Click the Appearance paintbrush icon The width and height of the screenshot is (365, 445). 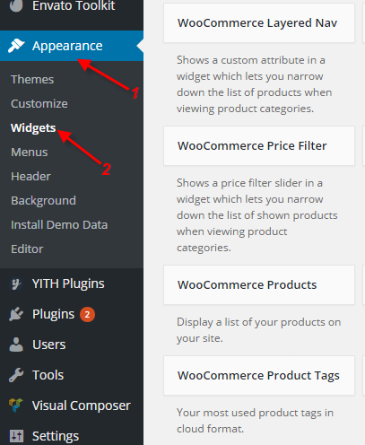pos(16,46)
